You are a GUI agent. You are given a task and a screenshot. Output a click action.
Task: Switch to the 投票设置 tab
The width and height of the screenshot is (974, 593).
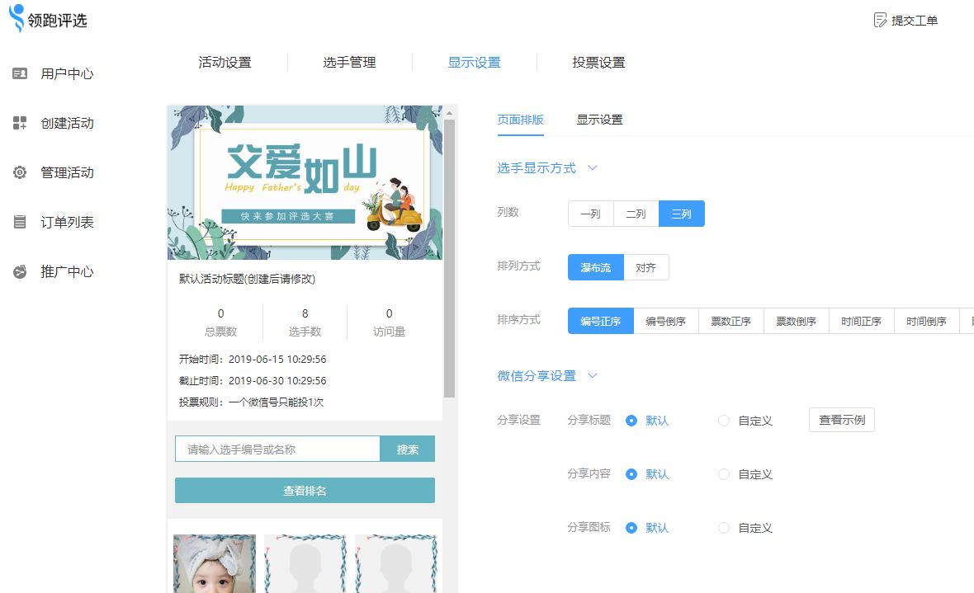598,62
